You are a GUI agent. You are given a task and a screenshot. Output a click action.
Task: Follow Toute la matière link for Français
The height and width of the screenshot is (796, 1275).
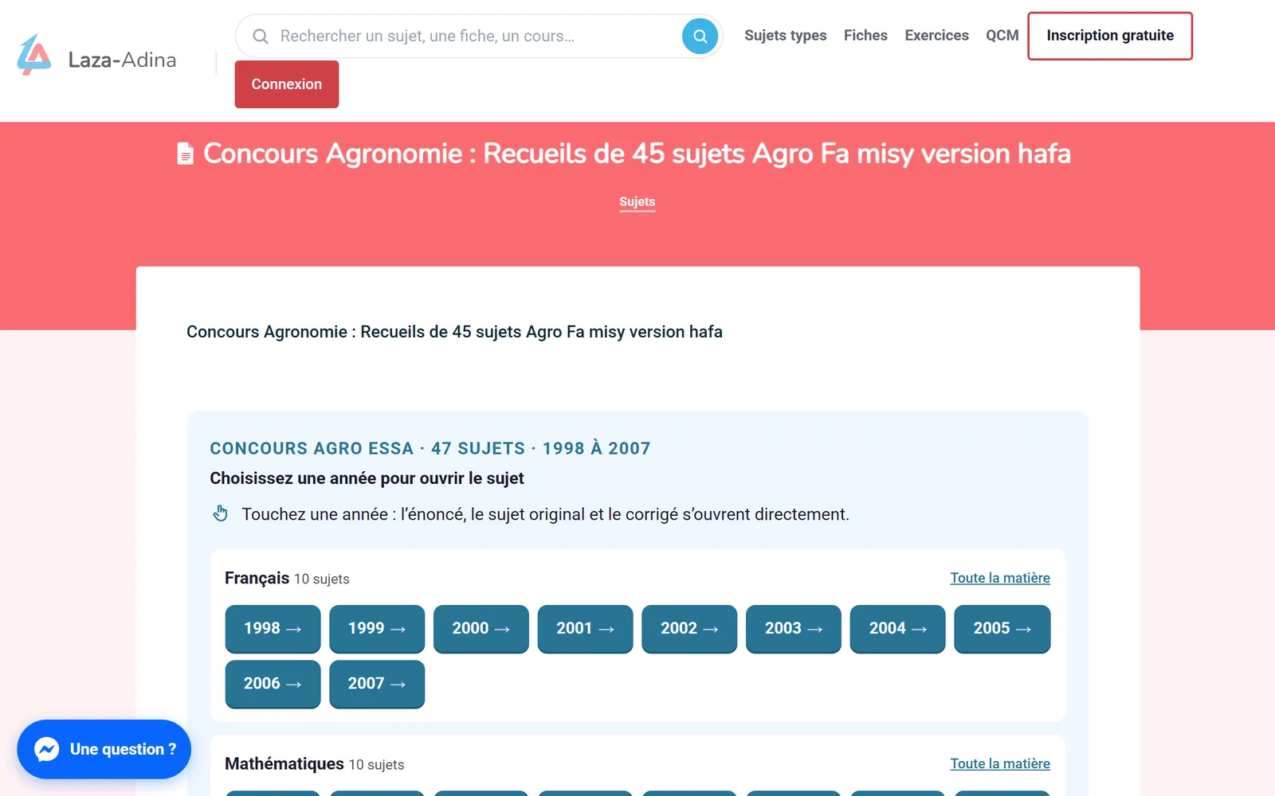click(1000, 578)
